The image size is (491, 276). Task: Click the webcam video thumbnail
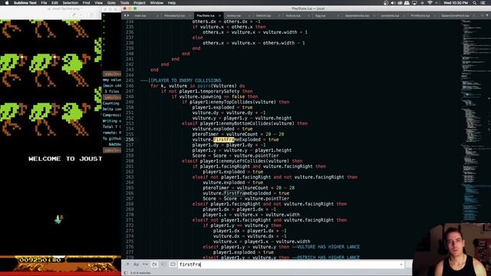click(452, 249)
